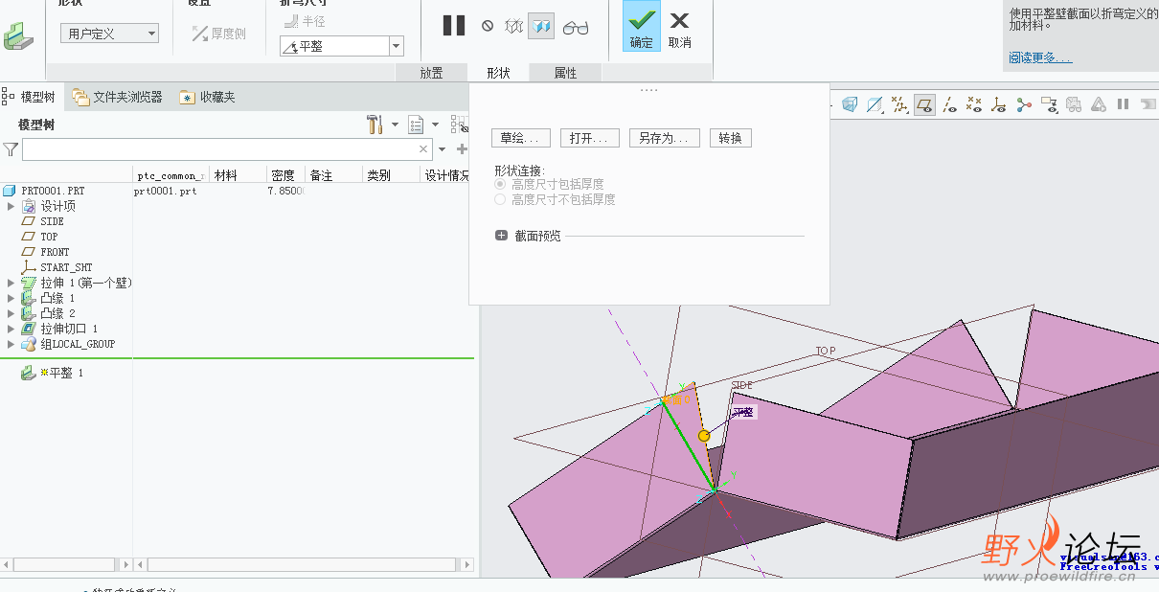Open the 放置 tab

[431, 73]
